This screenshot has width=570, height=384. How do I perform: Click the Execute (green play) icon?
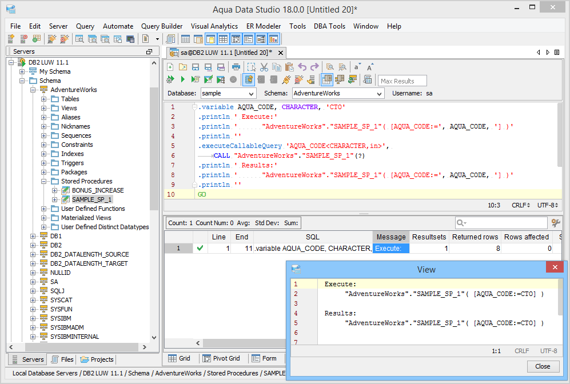[x=182, y=79]
